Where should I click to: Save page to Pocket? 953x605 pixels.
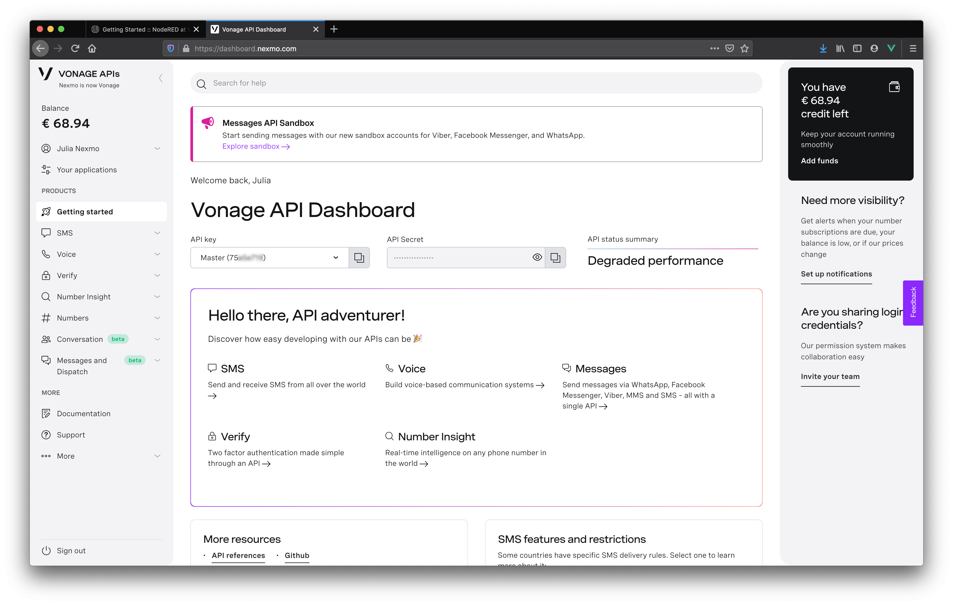tap(729, 49)
